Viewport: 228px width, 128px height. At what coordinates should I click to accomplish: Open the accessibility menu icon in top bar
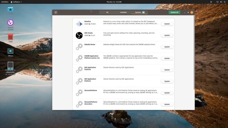(211, 2)
